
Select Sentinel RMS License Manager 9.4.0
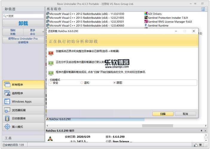(168, 22)
